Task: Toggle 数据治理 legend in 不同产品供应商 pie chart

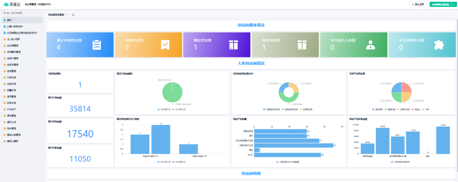Action: 391,109
